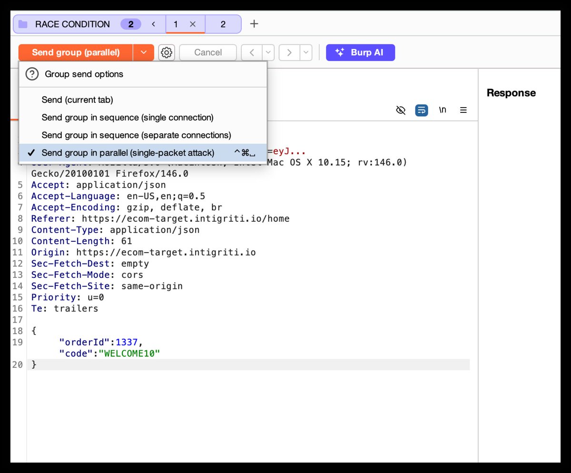Viewport: 571px width, 473px height.
Task: Click the Send group (parallel) button
Action: click(x=76, y=52)
